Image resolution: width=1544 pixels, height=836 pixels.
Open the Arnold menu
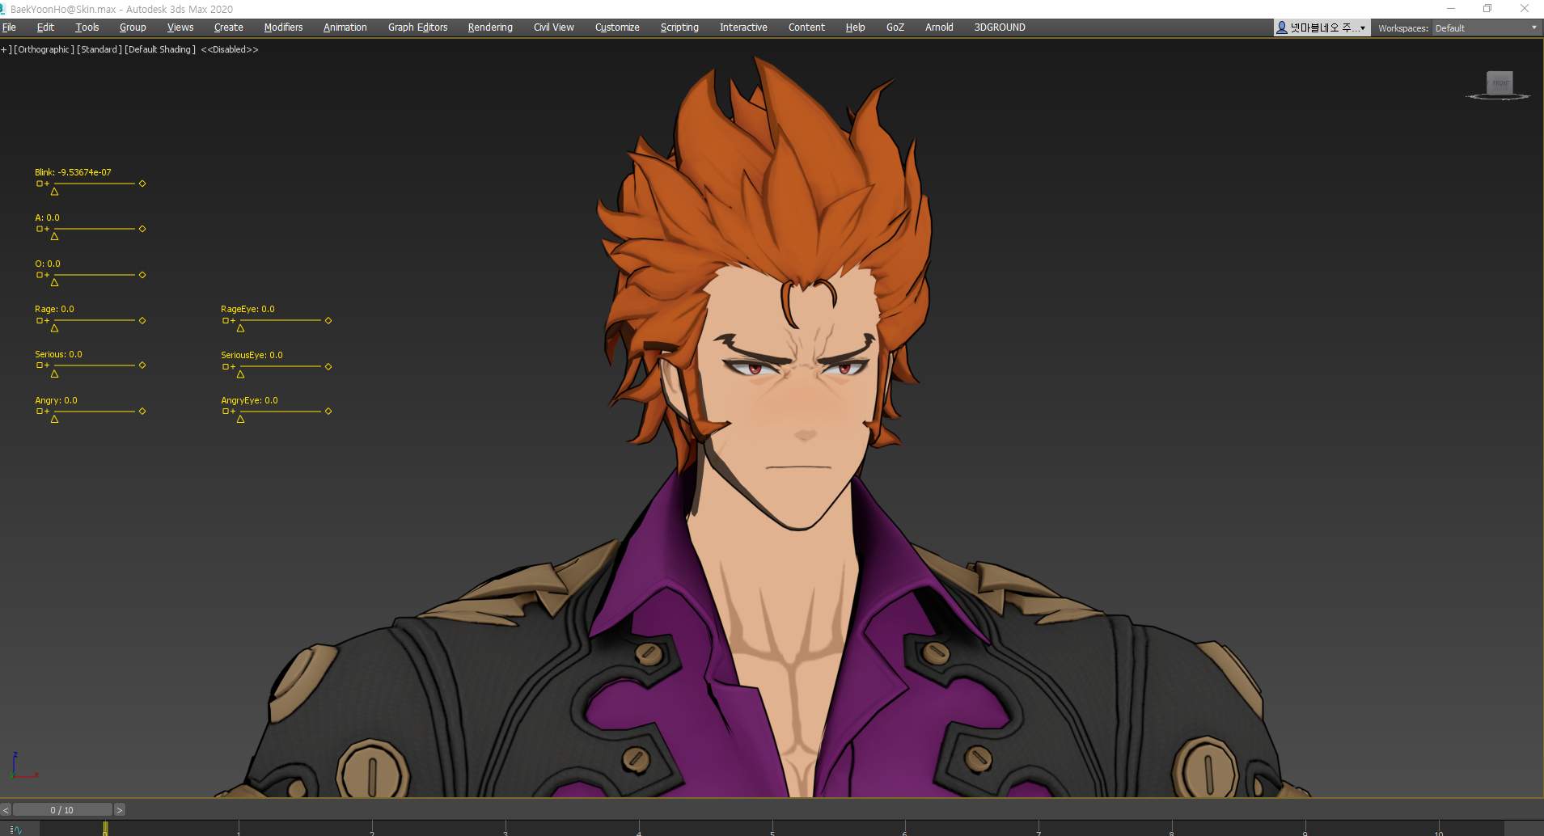[x=939, y=27]
